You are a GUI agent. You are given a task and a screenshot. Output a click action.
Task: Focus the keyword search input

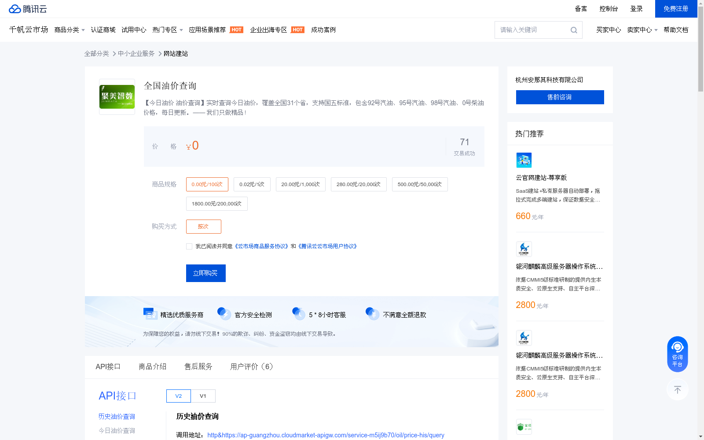(532, 30)
